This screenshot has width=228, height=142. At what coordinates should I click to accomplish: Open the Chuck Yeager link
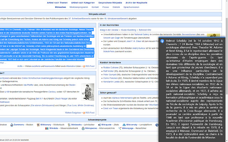tap(61, 99)
